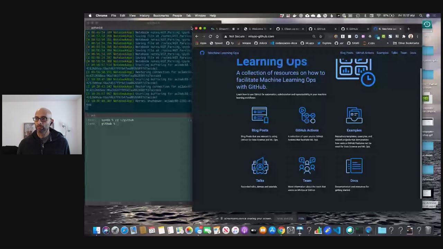Click the Team link in site navigation
This screenshot has height=249, width=443.
(404, 53)
